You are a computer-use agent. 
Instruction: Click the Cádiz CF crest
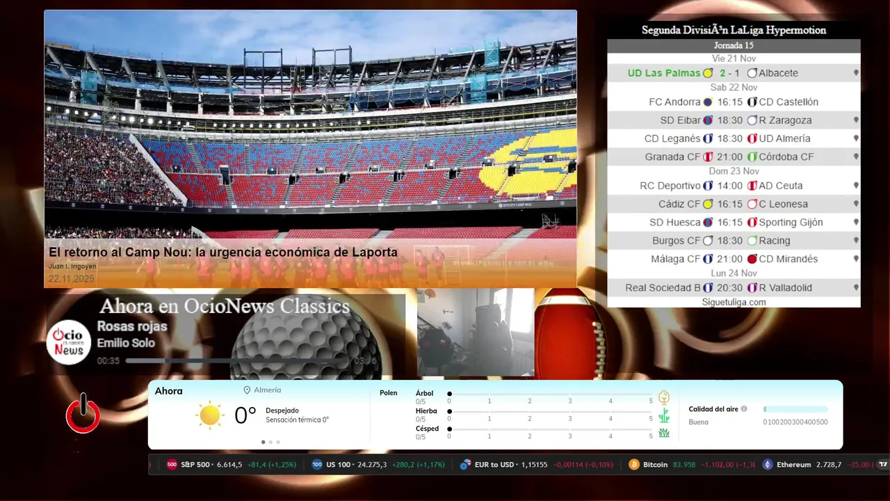pos(708,204)
